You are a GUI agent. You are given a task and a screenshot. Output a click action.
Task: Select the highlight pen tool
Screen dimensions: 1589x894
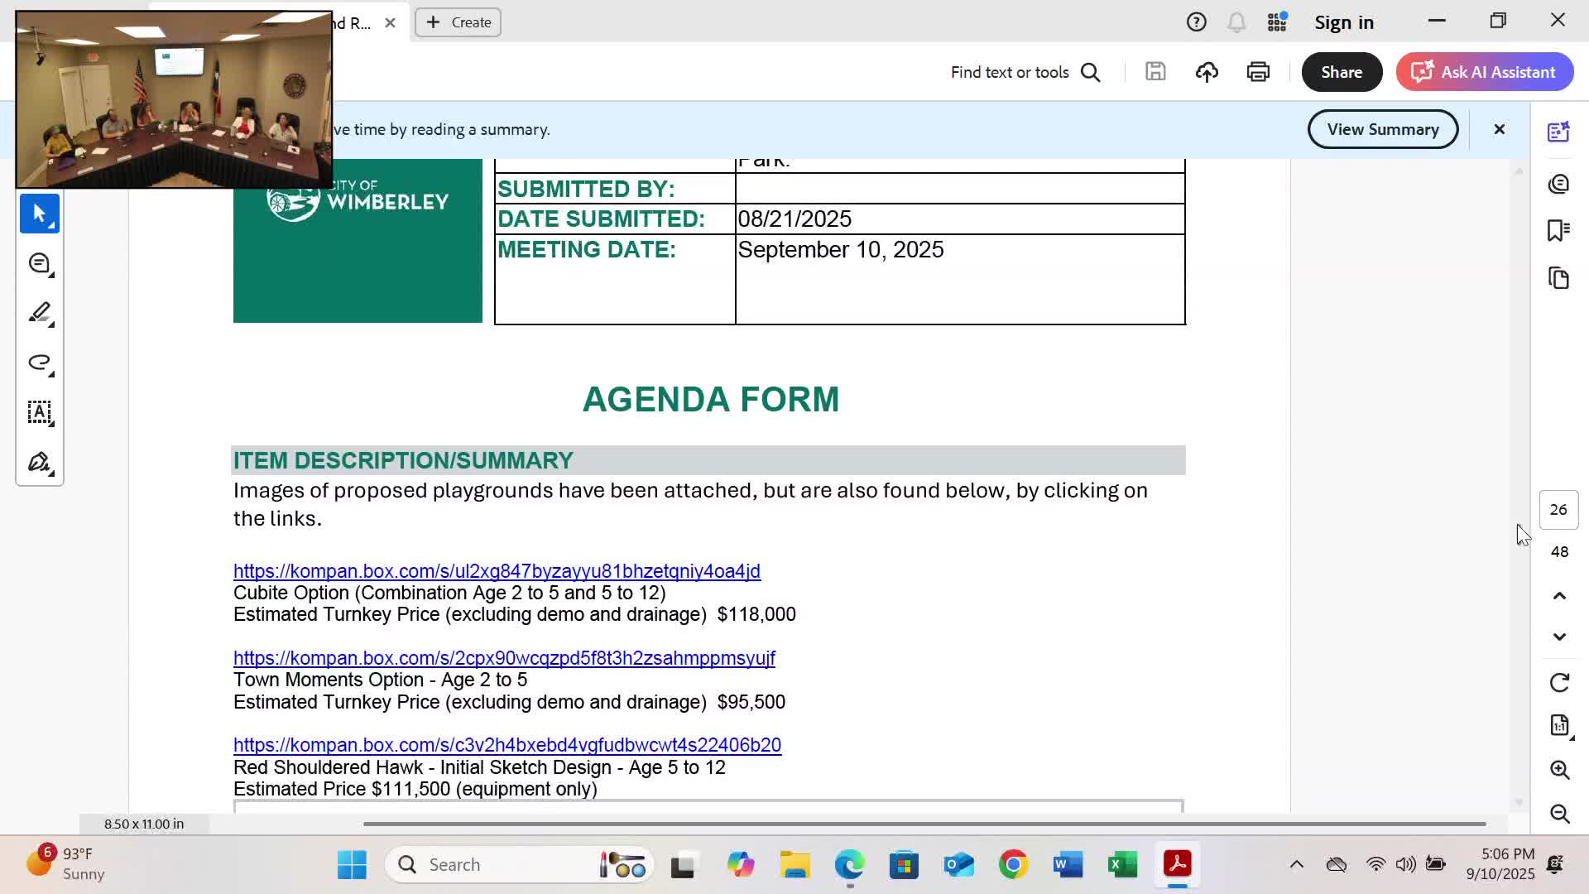(x=39, y=313)
